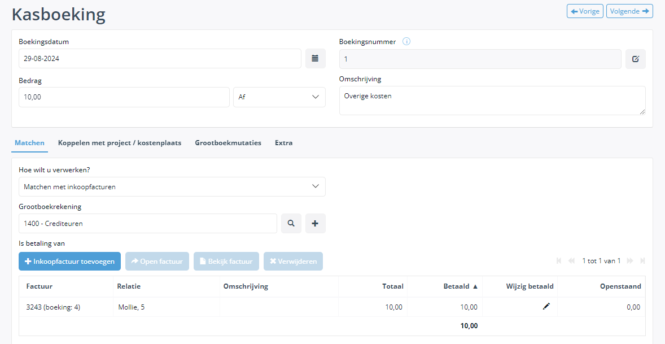Open the Af direction dropdown

pos(279,97)
